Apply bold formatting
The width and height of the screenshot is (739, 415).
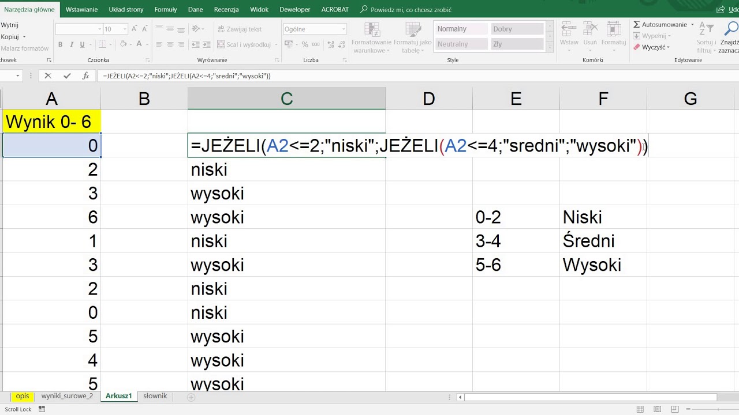click(61, 44)
